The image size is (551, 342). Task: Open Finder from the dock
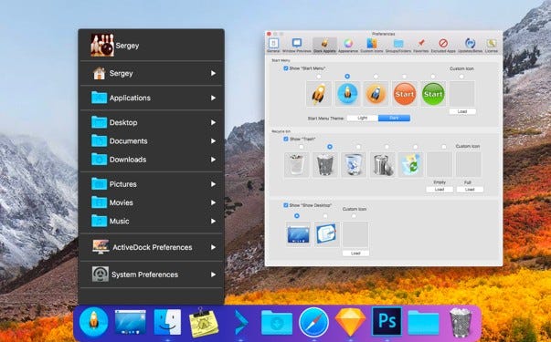coord(167,322)
